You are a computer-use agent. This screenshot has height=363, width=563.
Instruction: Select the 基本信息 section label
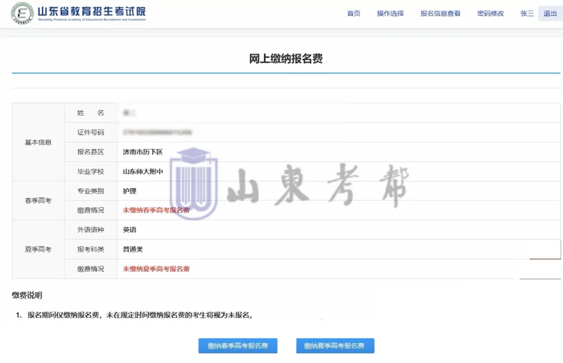pos(38,142)
